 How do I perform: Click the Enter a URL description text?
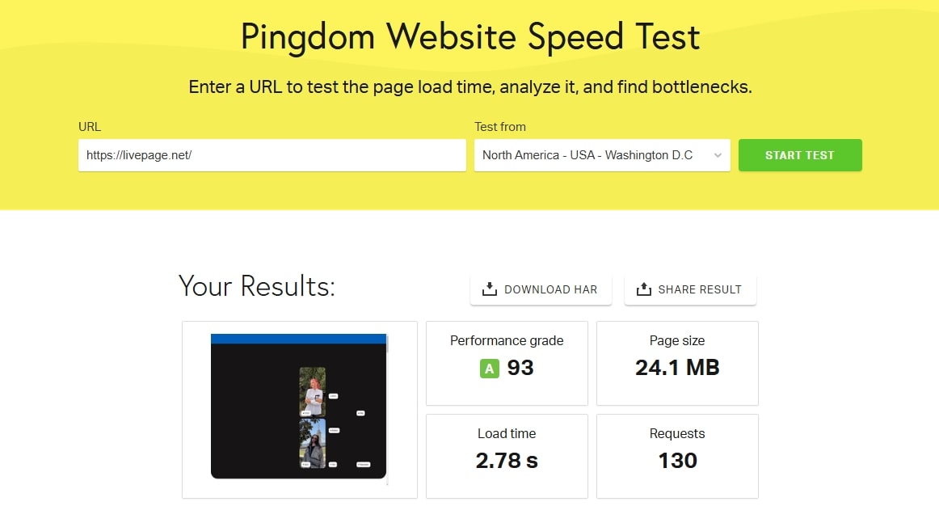point(469,87)
